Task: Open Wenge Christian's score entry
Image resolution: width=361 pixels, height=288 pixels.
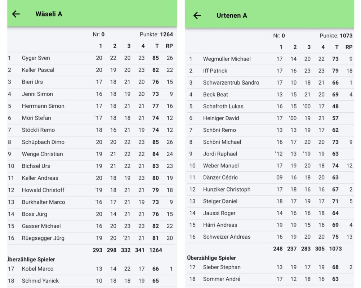Action: click(x=42, y=154)
